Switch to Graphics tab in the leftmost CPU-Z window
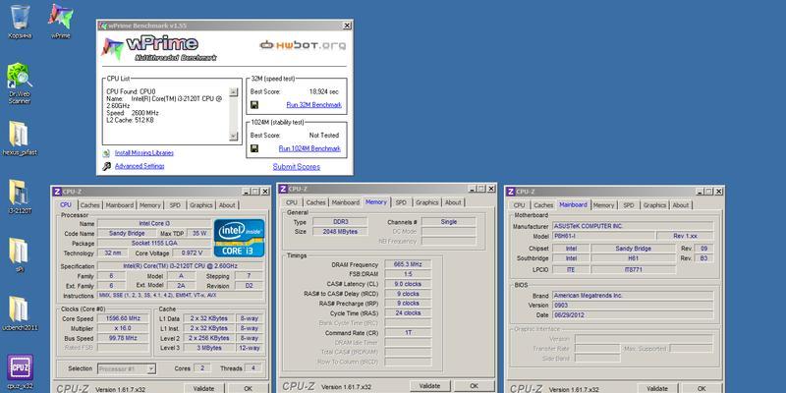786x393 pixels. click(201, 205)
